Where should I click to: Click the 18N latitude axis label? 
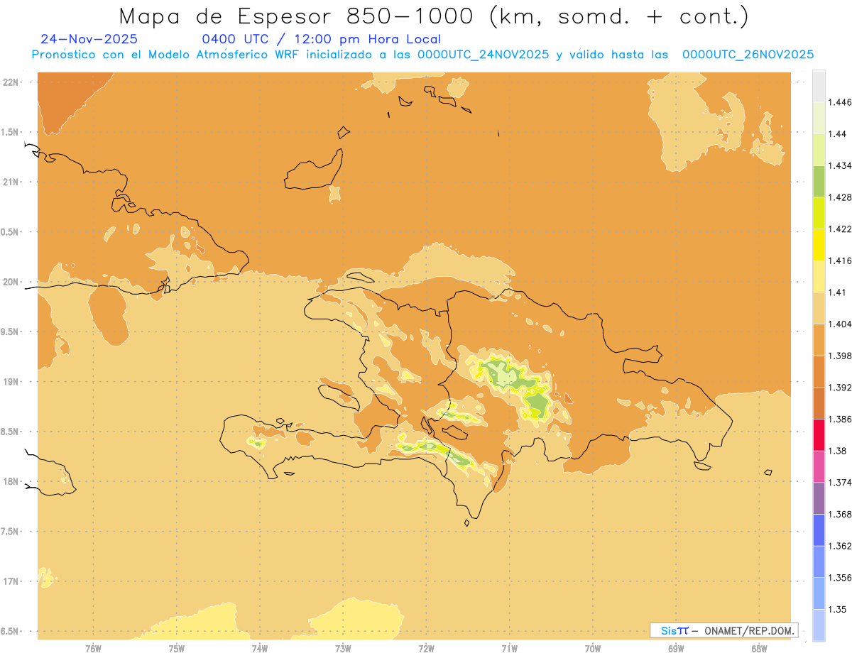pos(12,482)
